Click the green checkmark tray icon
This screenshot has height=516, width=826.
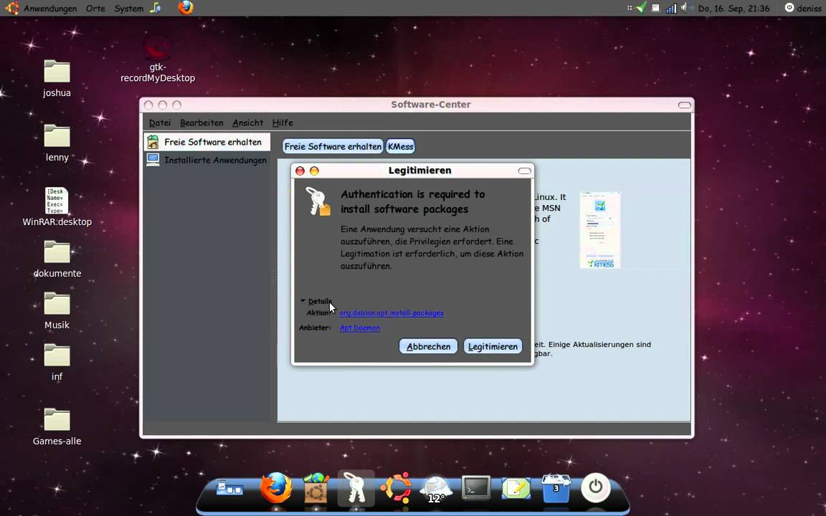(642, 8)
